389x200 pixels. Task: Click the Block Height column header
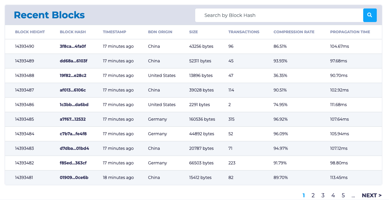(x=30, y=32)
